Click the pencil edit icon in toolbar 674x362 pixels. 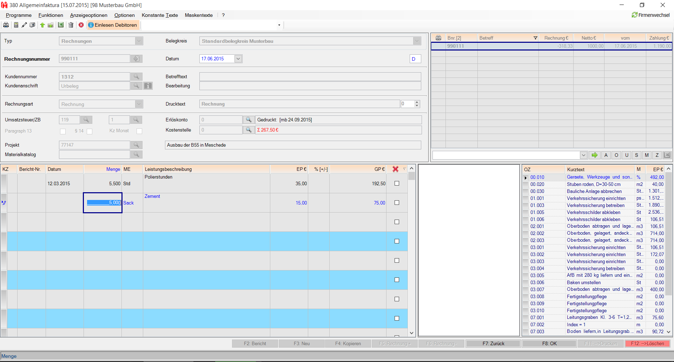[x=24, y=25]
